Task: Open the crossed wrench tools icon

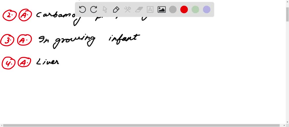Action: [127, 9]
